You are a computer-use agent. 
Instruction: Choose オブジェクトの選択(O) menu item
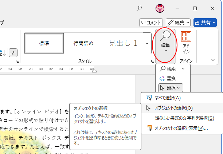pyautogui.click(x=182, y=108)
